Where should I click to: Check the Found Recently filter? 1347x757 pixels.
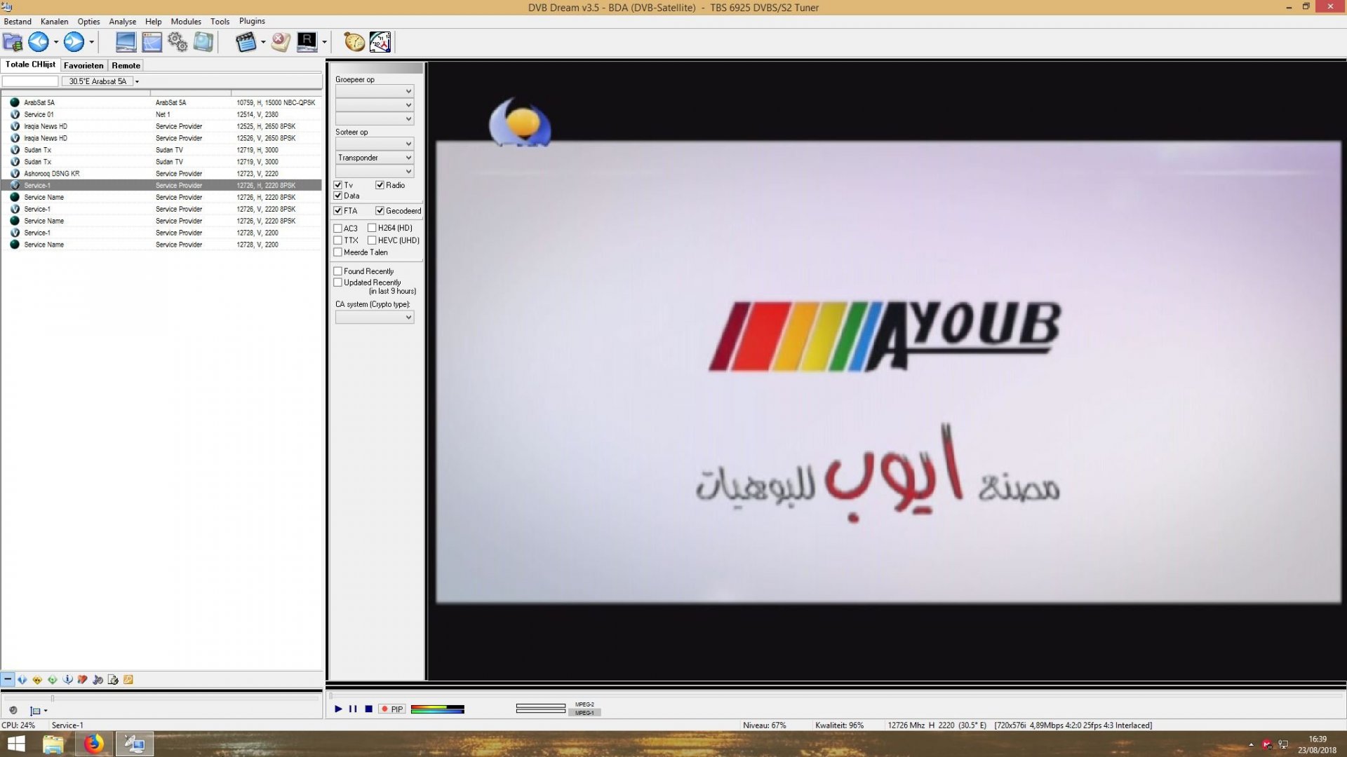pyautogui.click(x=338, y=271)
